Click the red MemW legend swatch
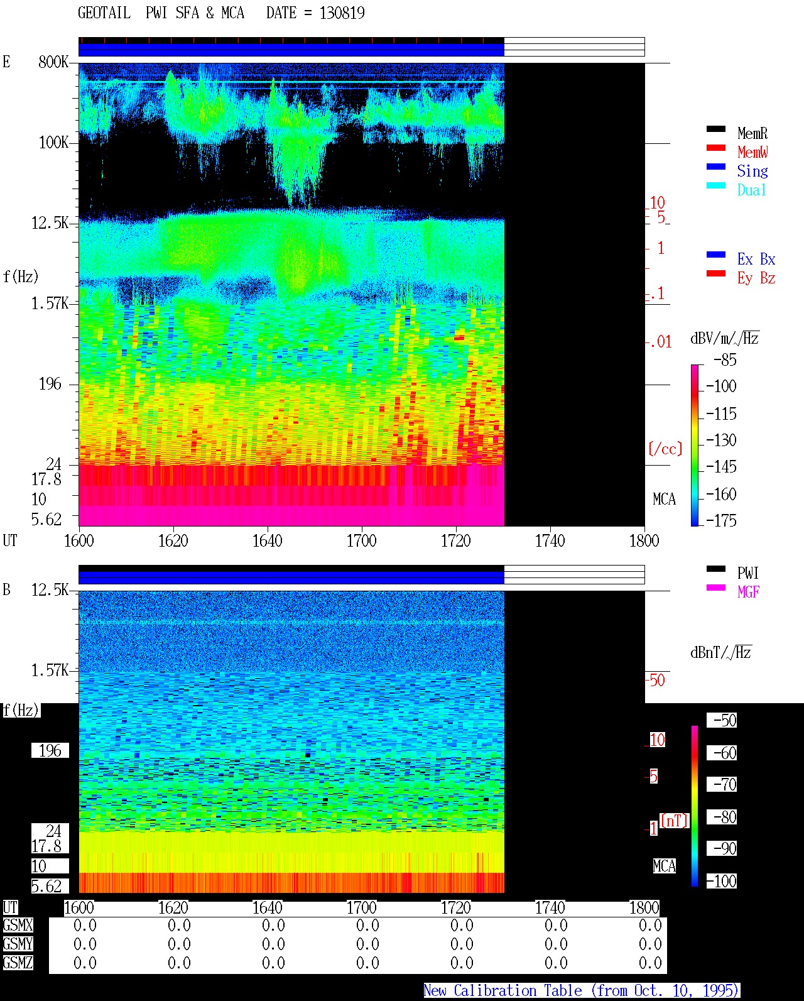Image resolution: width=804 pixels, height=1001 pixels. 716,148
